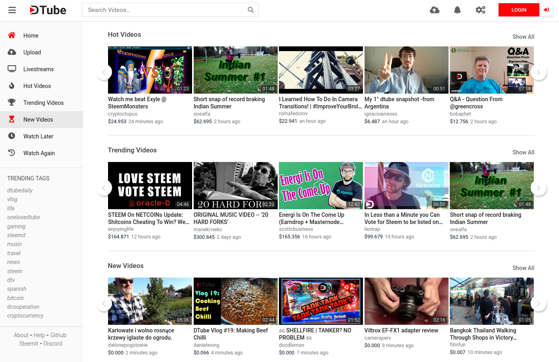
Task: Click the Watch Again history icon
Action: click(12, 153)
